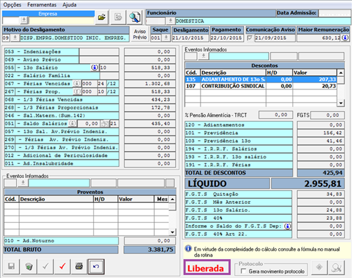352x278 pixels.
Task: Click the printer icon
Action: tap(79, 266)
